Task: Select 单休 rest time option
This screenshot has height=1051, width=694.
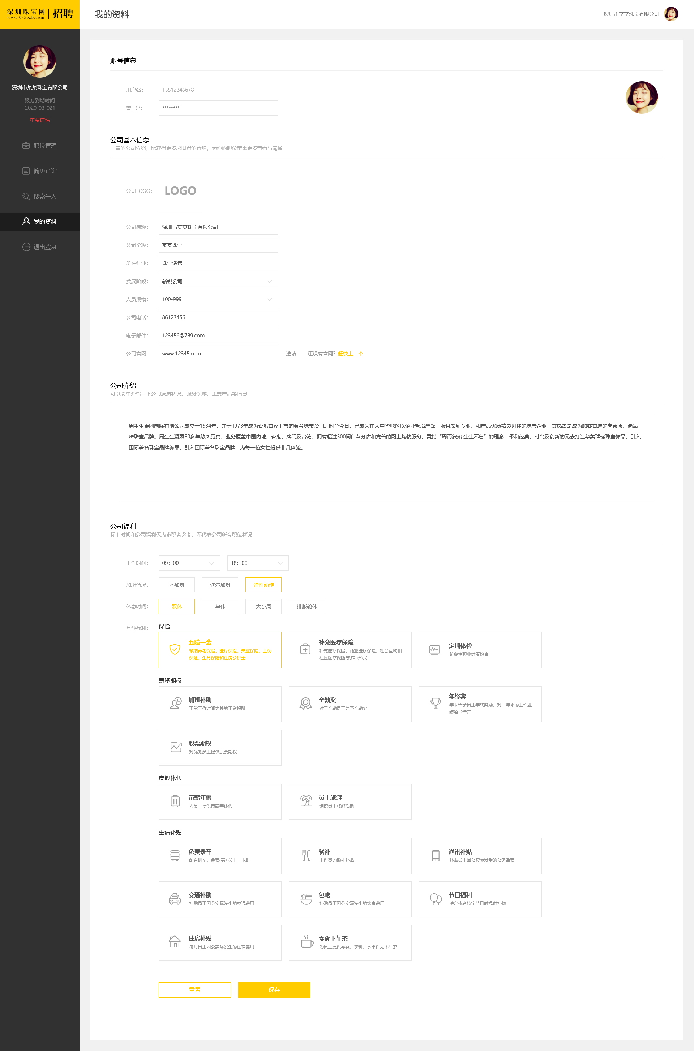Action: coord(220,606)
